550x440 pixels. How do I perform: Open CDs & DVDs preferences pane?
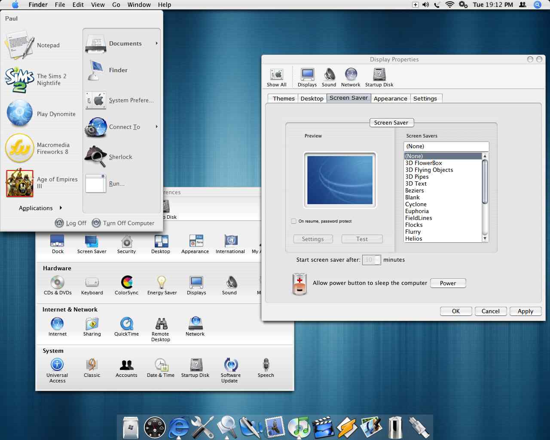coord(58,286)
